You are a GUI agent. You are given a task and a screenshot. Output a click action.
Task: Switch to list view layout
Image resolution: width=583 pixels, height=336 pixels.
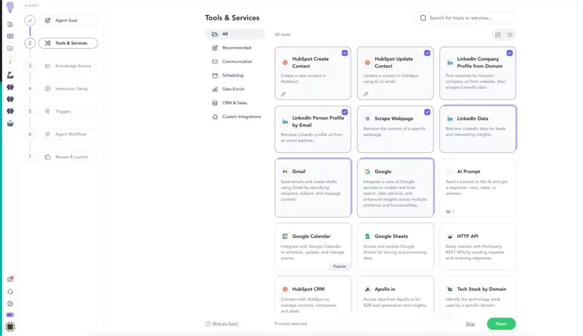pos(510,35)
